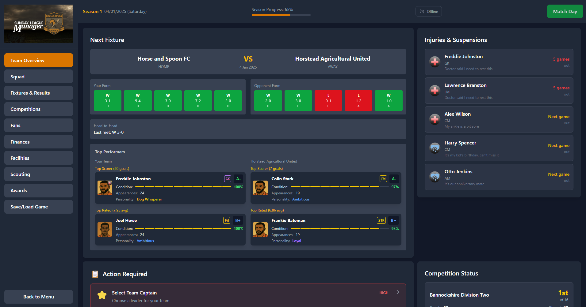Click Colin Stark's condition bar
This screenshot has width=586, height=307.
click(x=339, y=187)
